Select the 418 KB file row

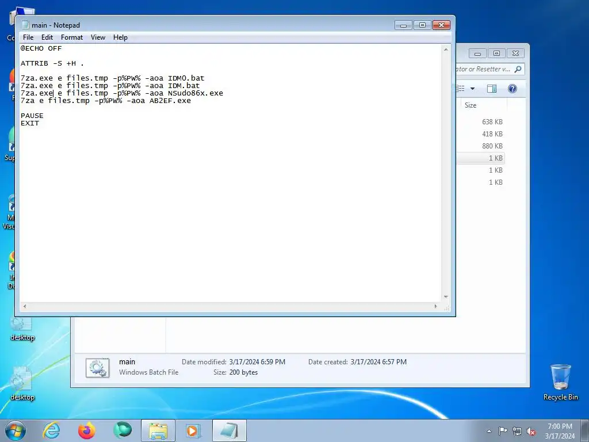coord(480,134)
